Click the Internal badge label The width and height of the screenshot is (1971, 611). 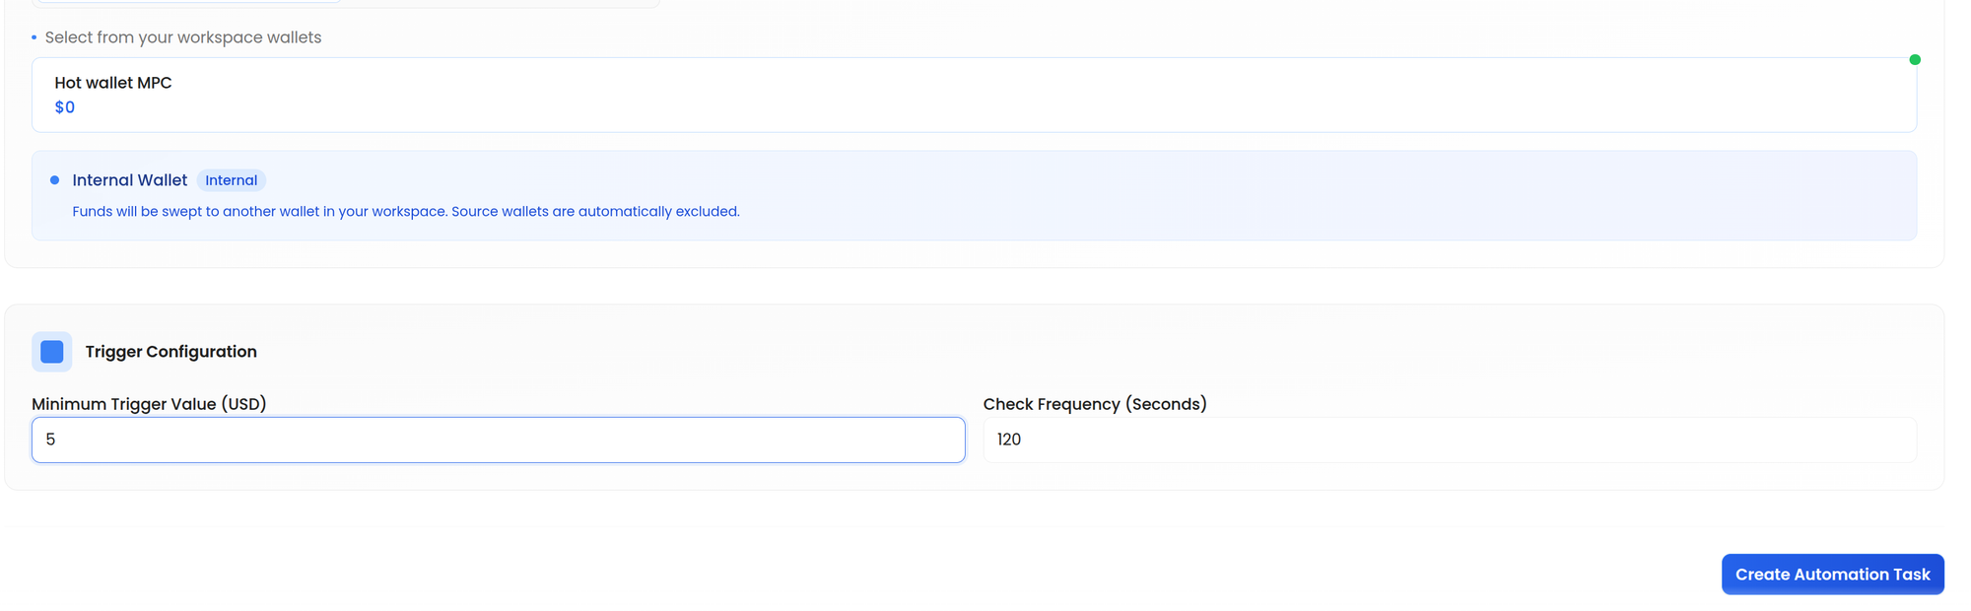coord(231,180)
